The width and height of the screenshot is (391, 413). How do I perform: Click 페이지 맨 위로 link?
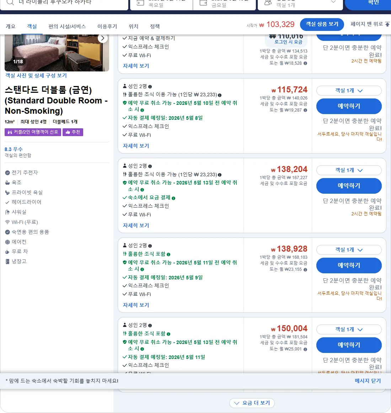[x=366, y=24]
